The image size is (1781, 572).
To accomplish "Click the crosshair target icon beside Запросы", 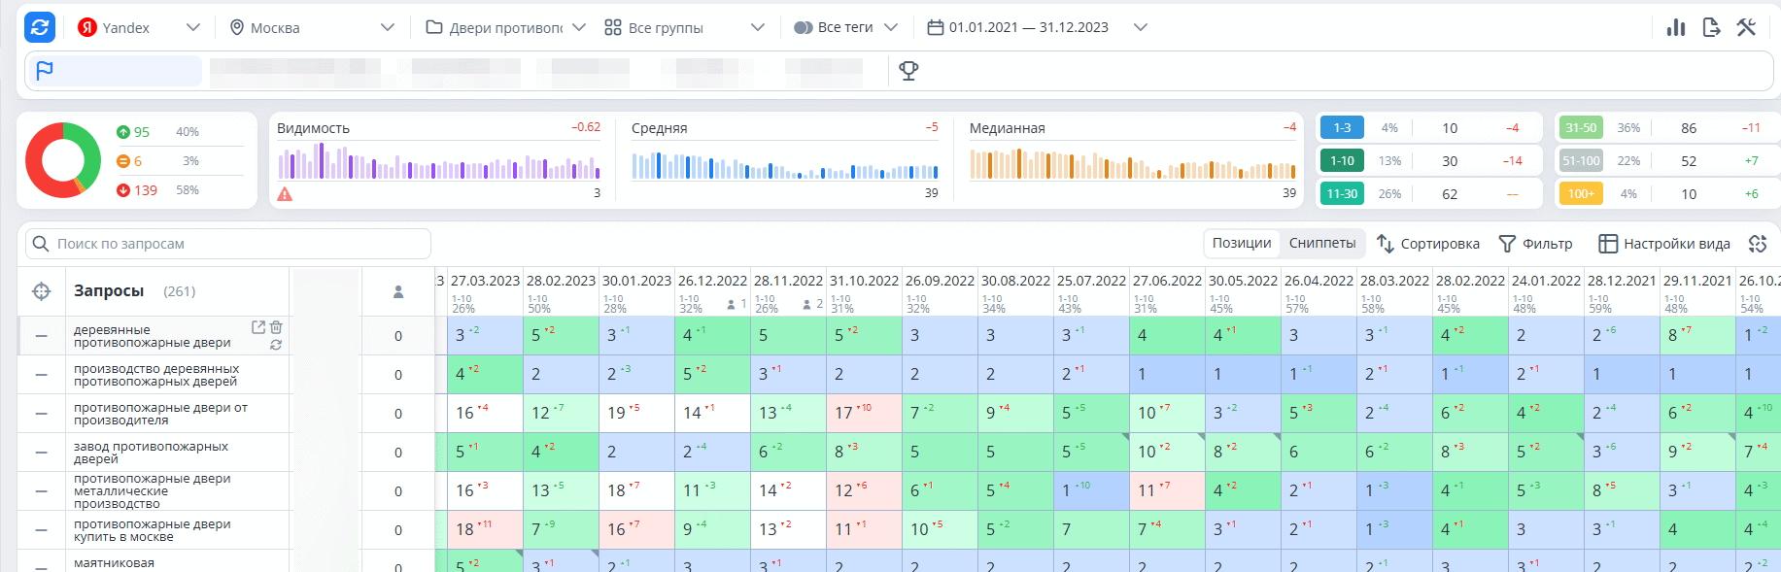I will [x=42, y=291].
